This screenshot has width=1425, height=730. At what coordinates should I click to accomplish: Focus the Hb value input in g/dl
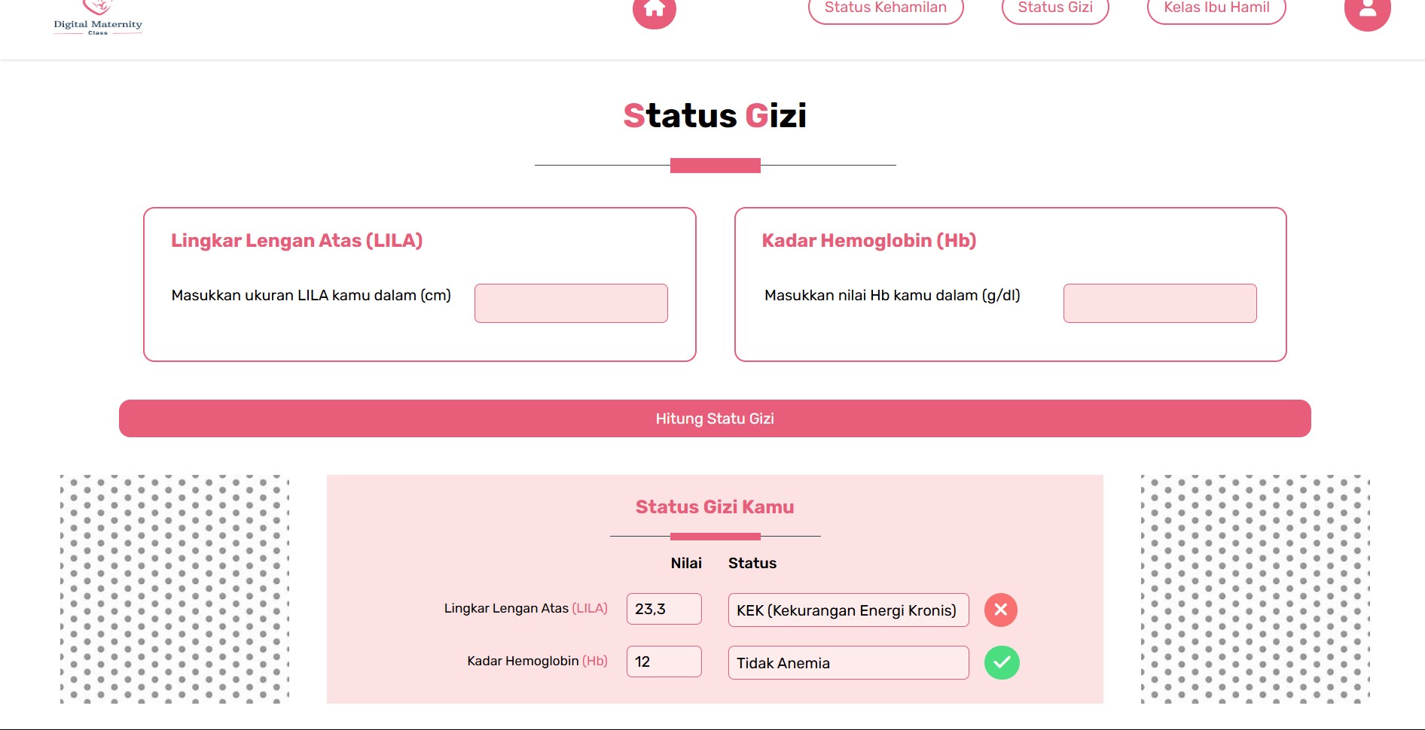pos(1160,303)
